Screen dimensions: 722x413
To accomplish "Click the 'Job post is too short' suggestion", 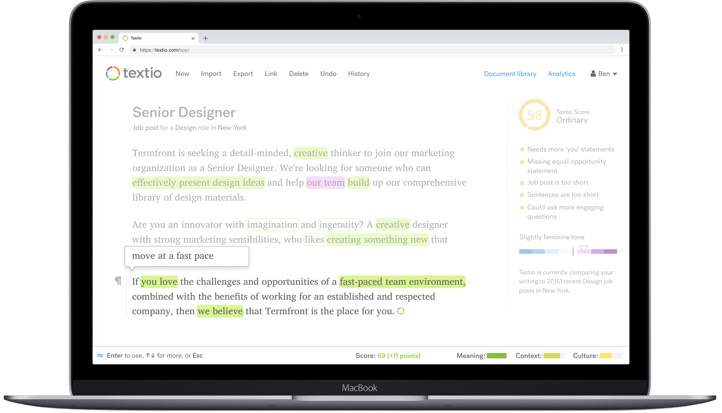I will tap(558, 182).
